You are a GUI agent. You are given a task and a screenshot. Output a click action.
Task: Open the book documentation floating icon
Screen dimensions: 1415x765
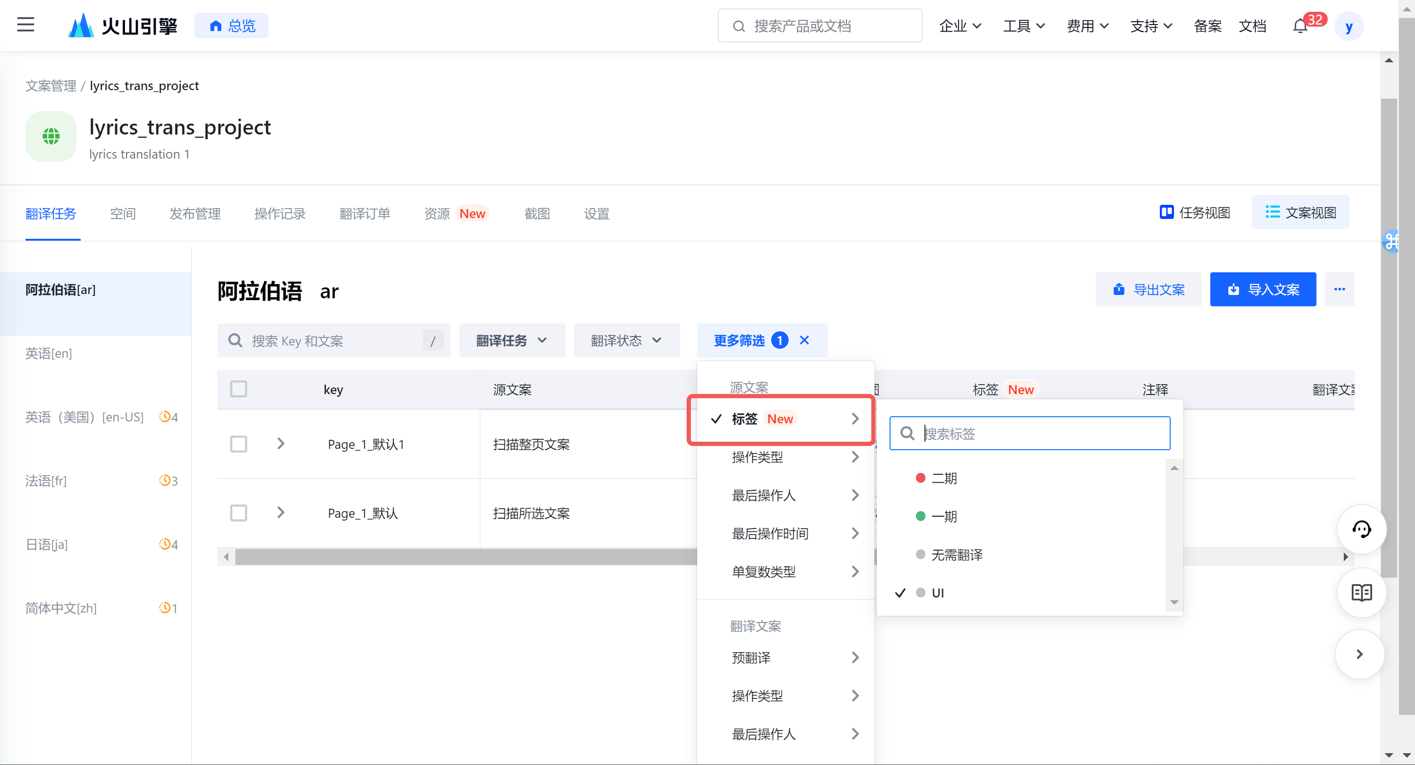1361,592
